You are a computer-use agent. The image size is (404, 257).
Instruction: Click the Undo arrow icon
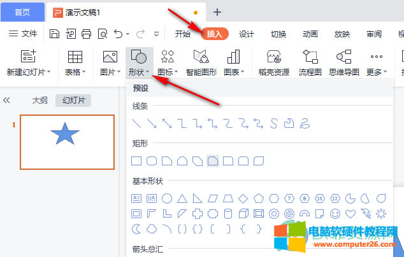tap(118, 34)
